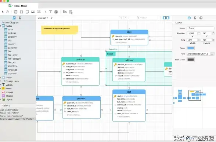Choose the text label tool

[x=50, y=12]
